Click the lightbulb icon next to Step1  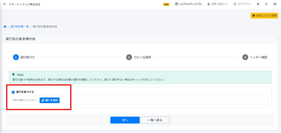click(x=13, y=75)
